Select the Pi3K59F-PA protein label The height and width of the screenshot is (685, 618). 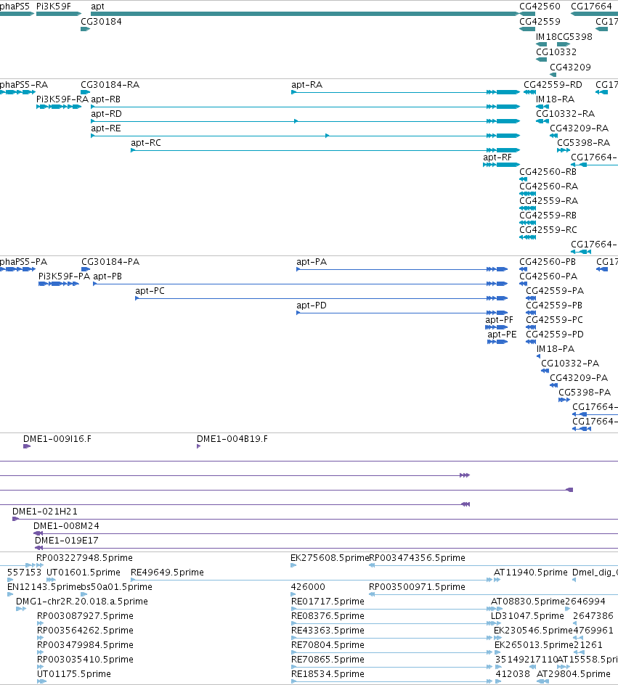[x=64, y=276]
